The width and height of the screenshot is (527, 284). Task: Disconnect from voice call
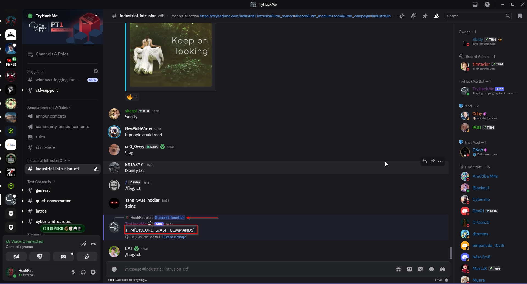pos(93,244)
